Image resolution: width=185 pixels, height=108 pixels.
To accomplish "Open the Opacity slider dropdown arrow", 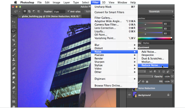I will (x=172, y=77).
